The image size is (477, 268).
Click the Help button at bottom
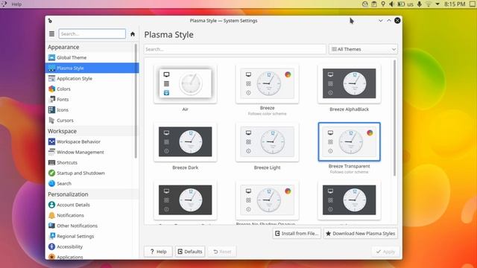point(158,252)
